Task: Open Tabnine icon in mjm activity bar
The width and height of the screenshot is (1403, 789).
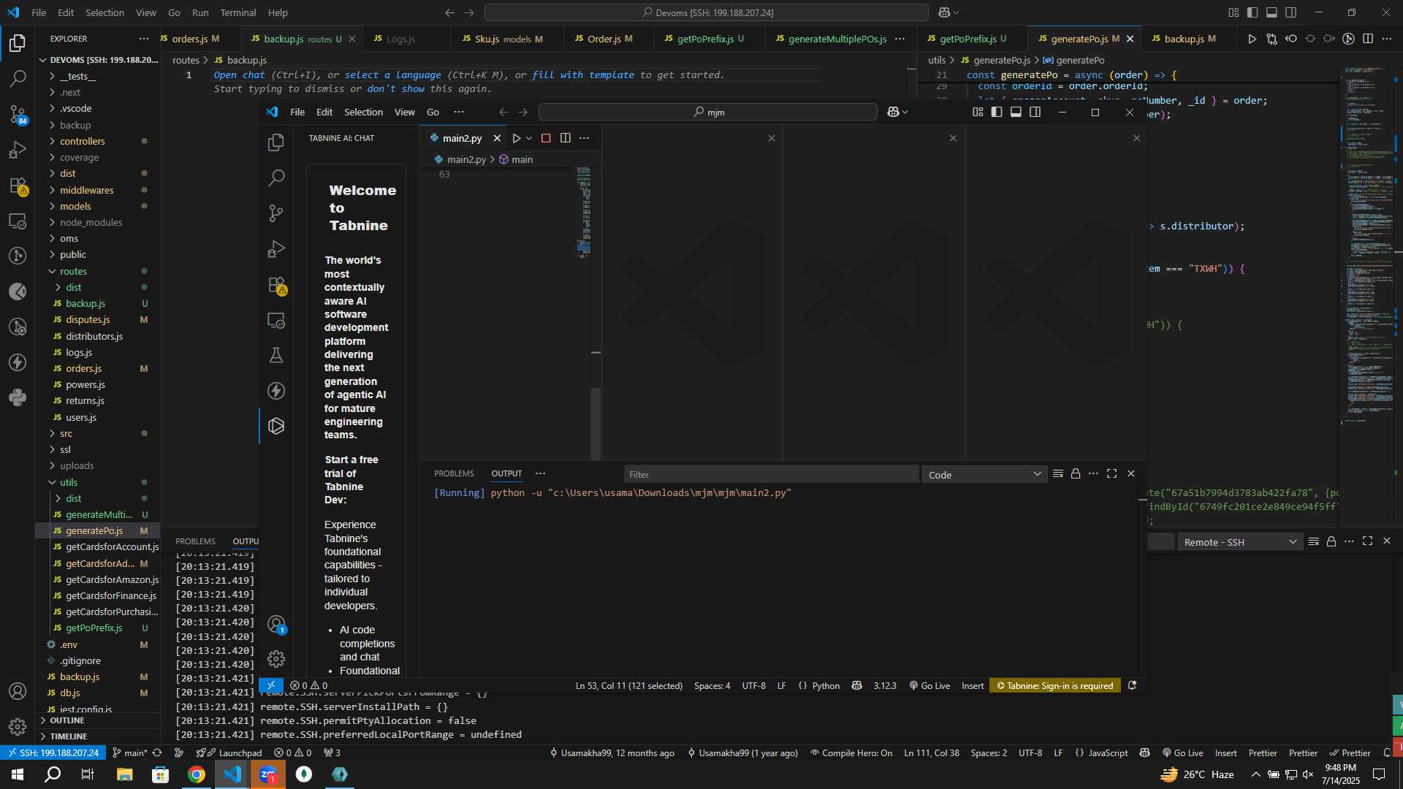Action: point(276,426)
